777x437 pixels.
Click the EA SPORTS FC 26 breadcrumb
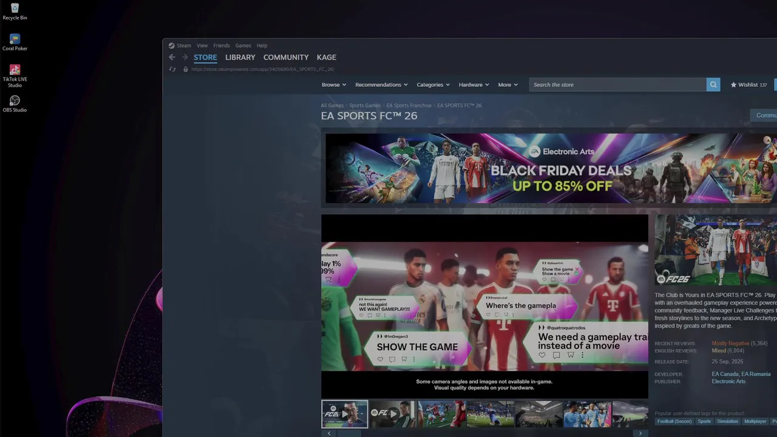pyautogui.click(x=460, y=106)
